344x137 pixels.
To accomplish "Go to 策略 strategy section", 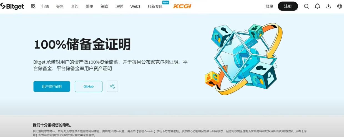I will pos(104,6).
